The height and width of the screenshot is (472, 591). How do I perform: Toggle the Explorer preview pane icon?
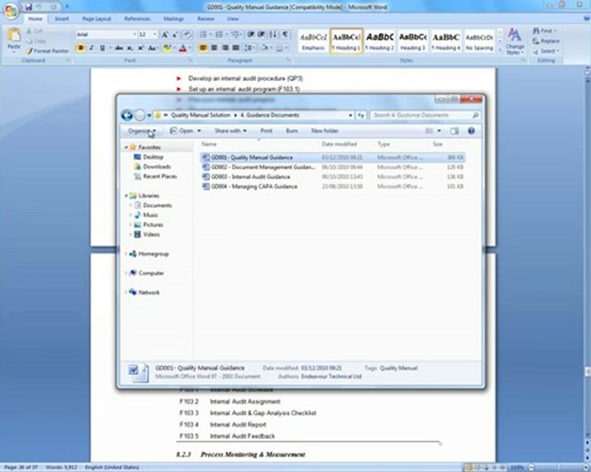pos(454,130)
